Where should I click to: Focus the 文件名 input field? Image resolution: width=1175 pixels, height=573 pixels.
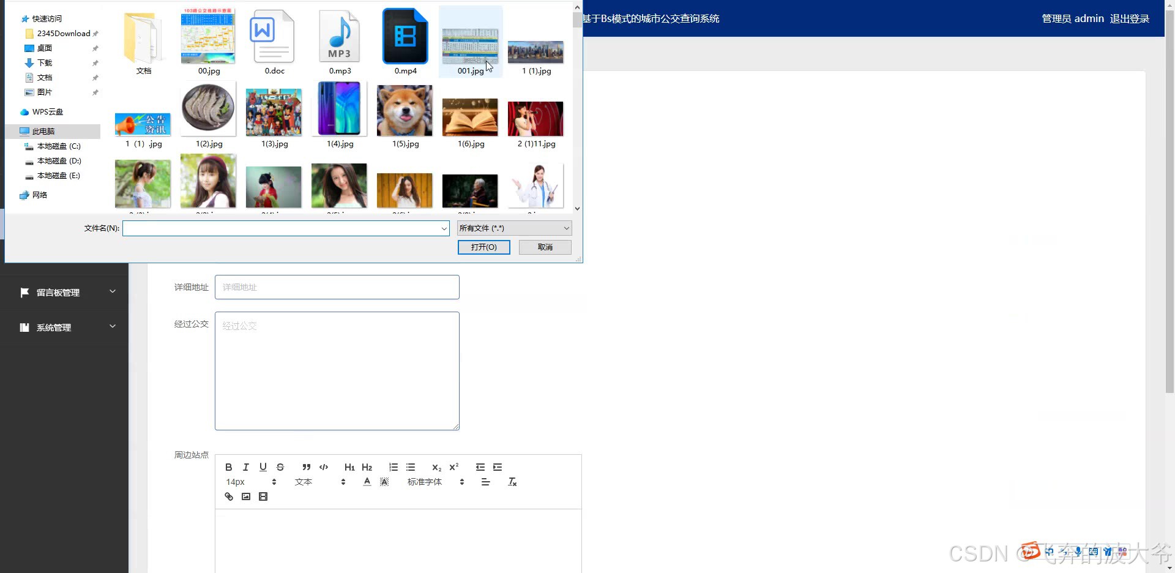tap(281, 228)
